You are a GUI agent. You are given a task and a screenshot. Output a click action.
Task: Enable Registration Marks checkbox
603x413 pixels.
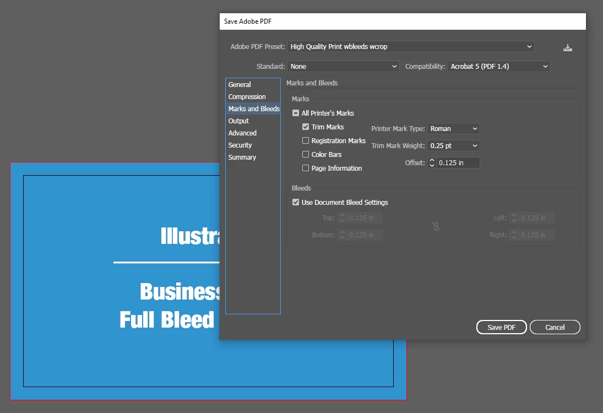click(306, 140)
